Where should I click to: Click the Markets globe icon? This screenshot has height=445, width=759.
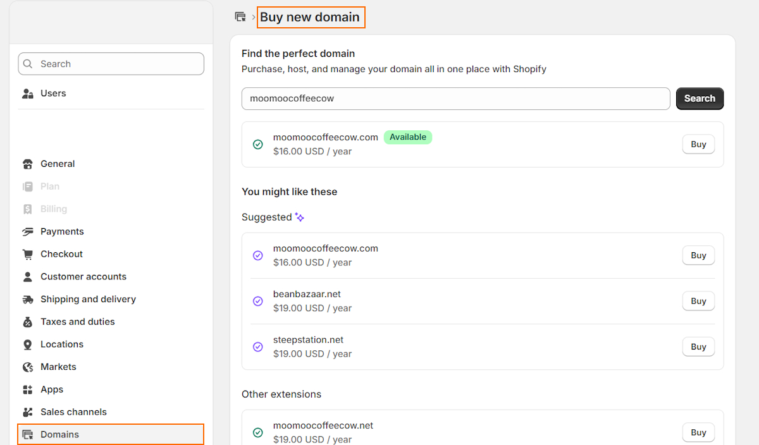(28, 367)
